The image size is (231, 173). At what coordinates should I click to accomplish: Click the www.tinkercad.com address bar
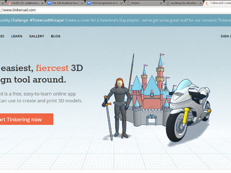(x=115, y=10)
